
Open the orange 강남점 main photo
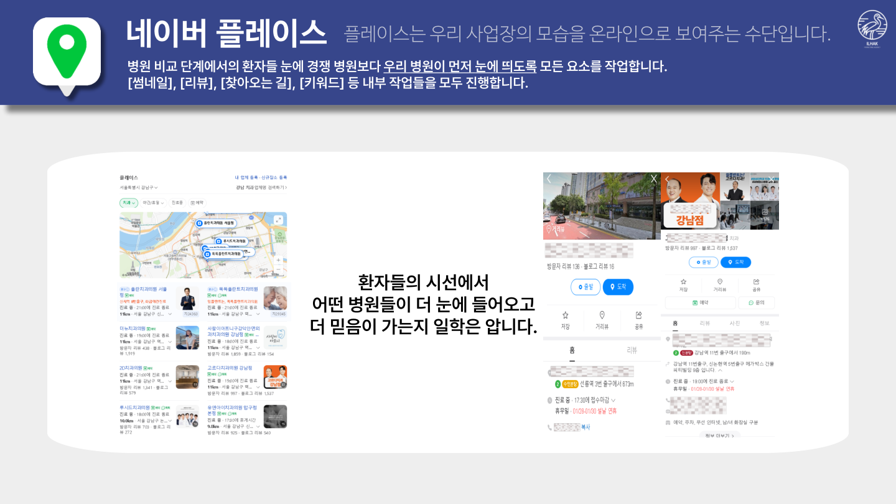(690, 201)
